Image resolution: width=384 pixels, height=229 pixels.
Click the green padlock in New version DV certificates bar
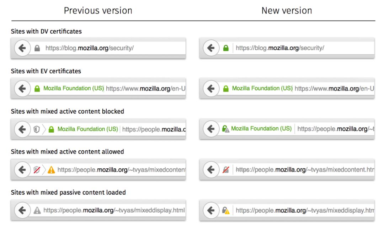point(225,48)
